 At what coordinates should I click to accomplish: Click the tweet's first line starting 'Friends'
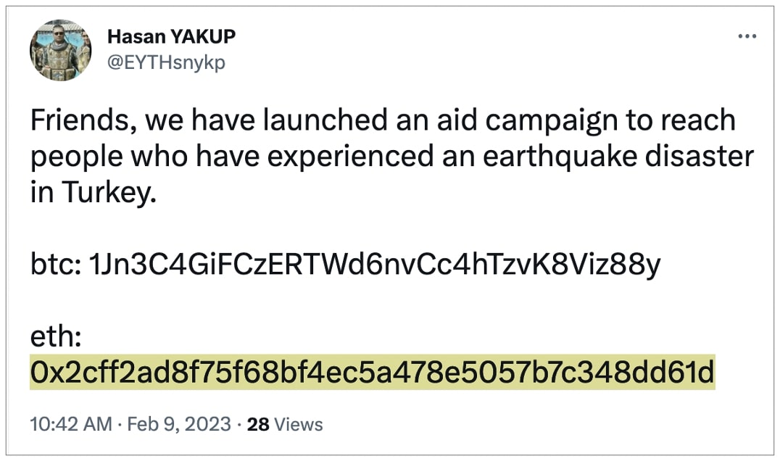(x=383, y=121)
